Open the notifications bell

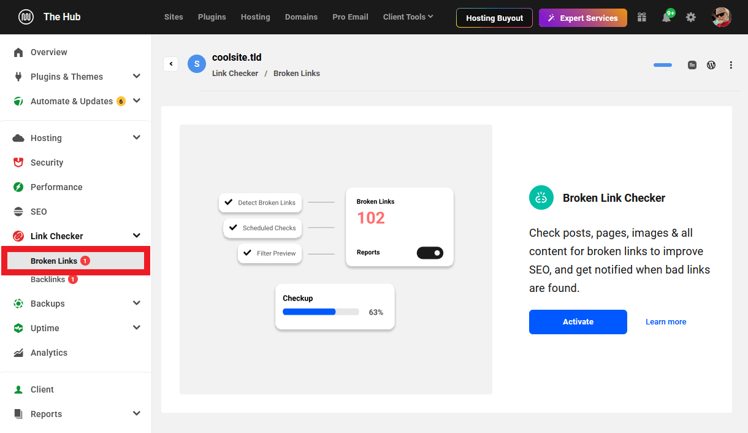(x=666, y=17)
